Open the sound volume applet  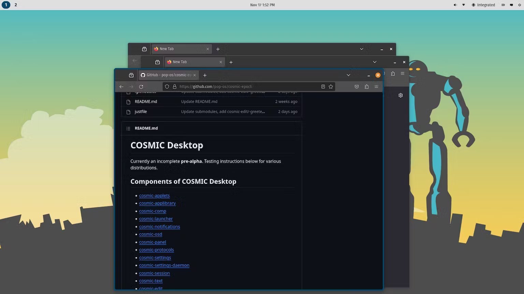pos(455,5)
